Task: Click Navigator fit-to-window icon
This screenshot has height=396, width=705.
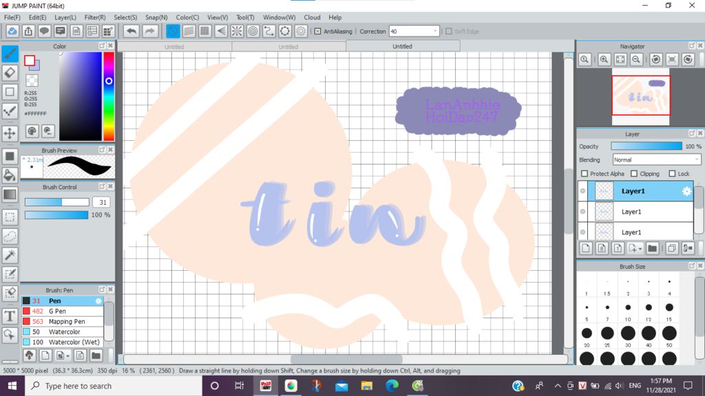Action: tap(620, 59)
